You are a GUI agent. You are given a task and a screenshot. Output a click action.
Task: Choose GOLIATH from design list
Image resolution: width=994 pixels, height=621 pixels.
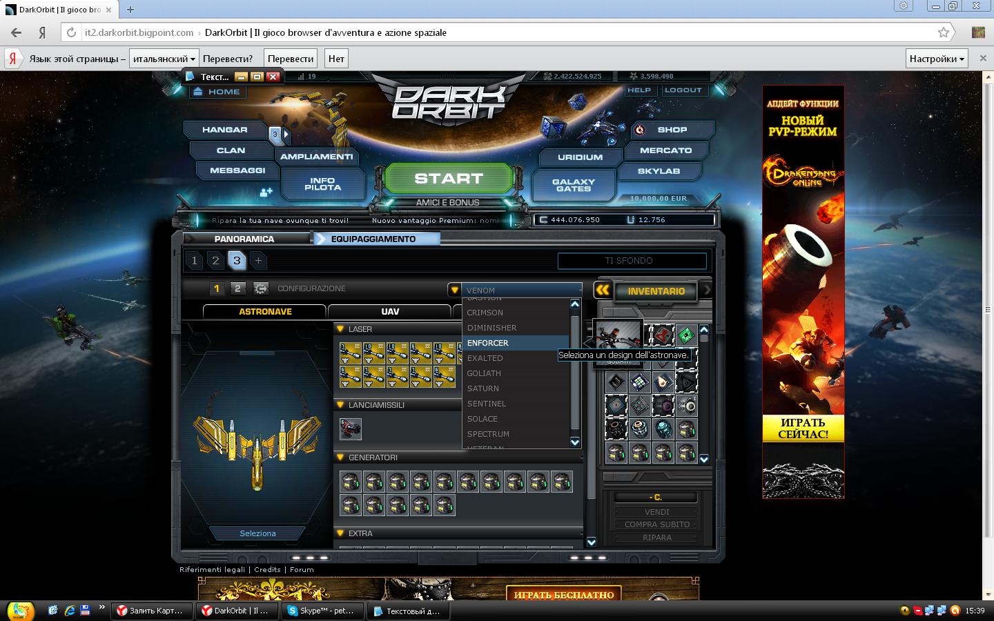point(516,373)
